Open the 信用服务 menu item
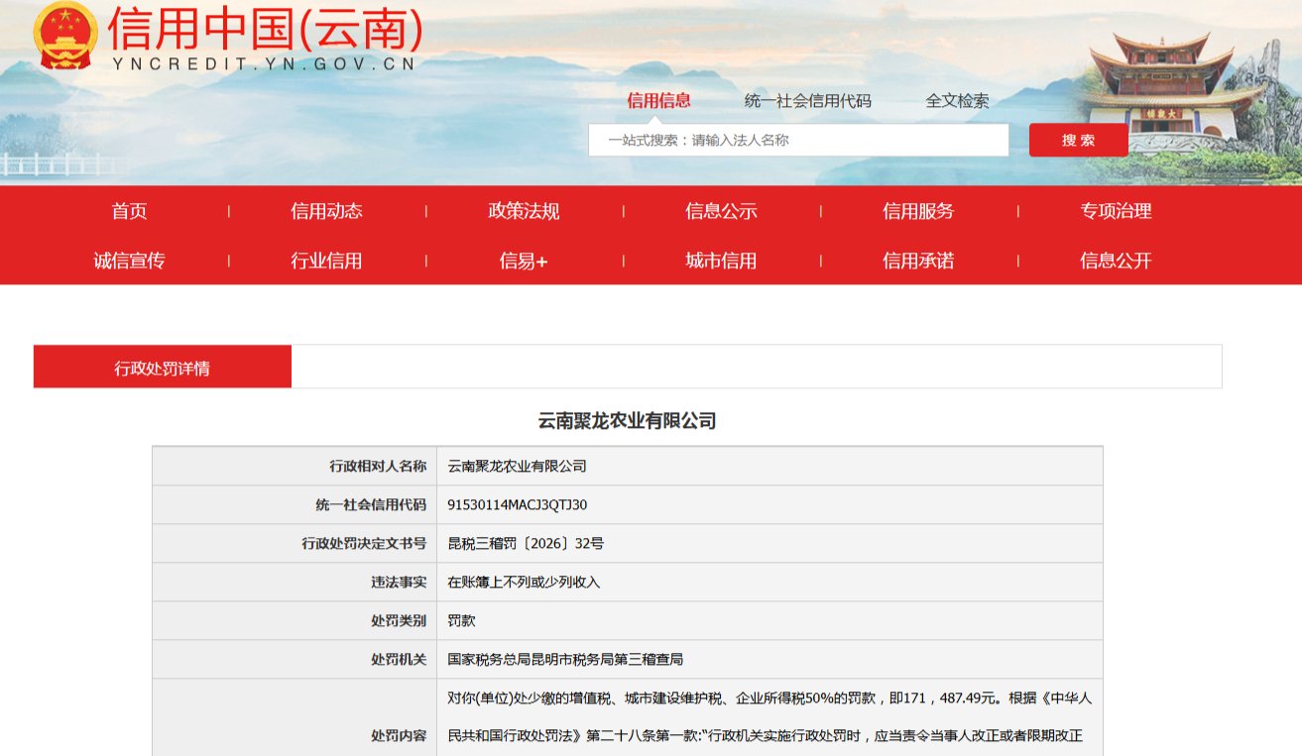Screen dimensions: 1302x756 (x=918, y=211)
